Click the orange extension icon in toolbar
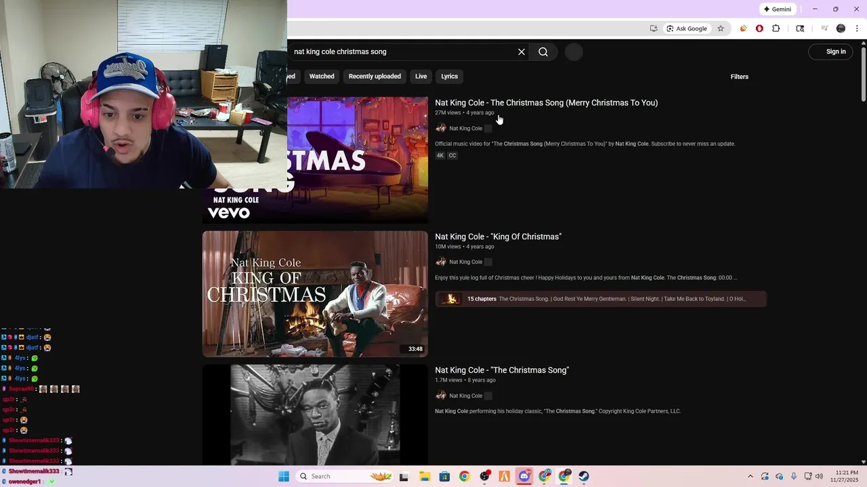Viewport: 867px width, 487px height. point(743,28)
